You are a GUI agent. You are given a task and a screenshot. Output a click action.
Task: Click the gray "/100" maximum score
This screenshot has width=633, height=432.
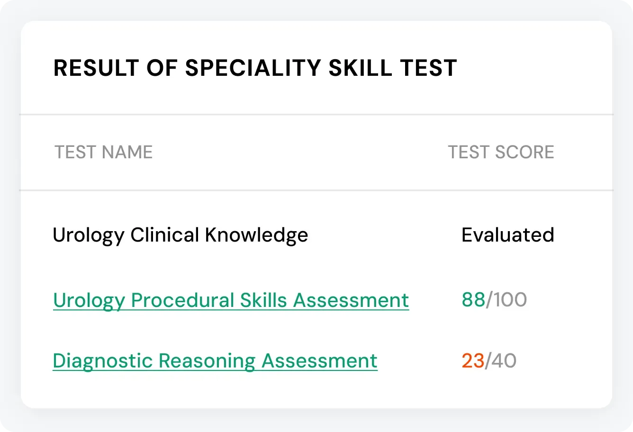(x=507, y=300)
